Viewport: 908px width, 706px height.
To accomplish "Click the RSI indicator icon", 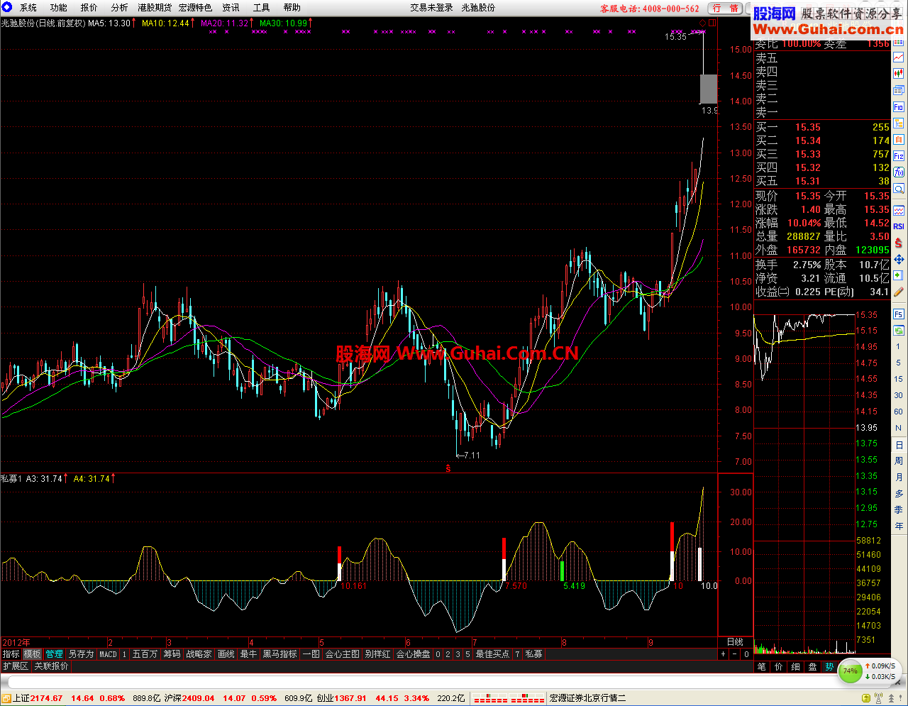I will pos(899,226).
